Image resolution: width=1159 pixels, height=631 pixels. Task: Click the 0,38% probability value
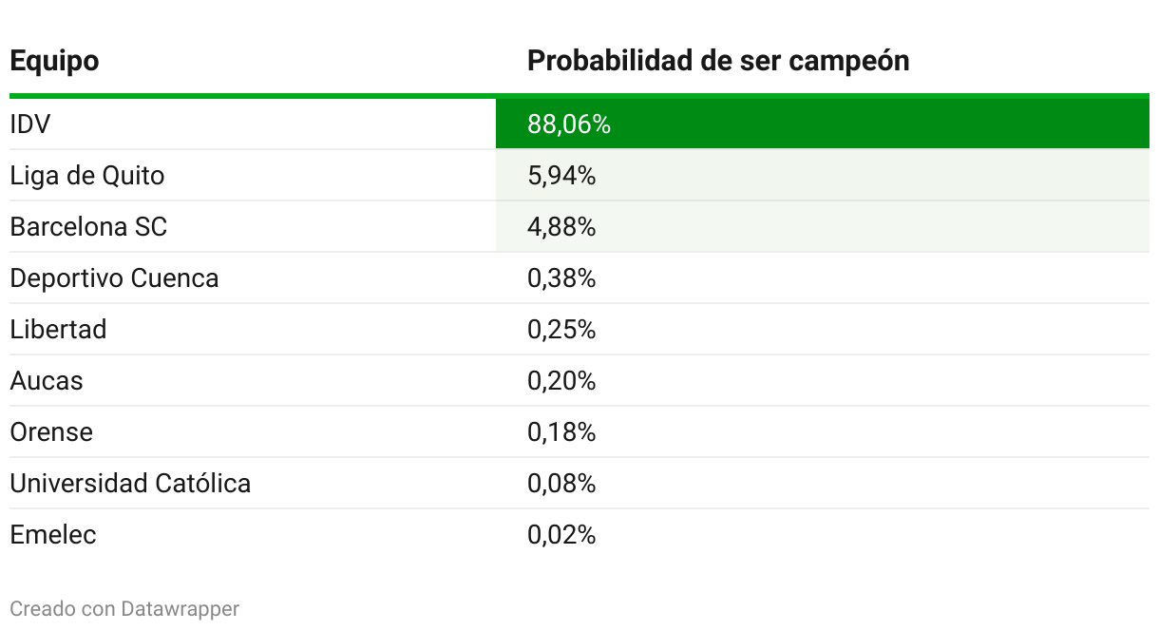click(x=561, y=278)
